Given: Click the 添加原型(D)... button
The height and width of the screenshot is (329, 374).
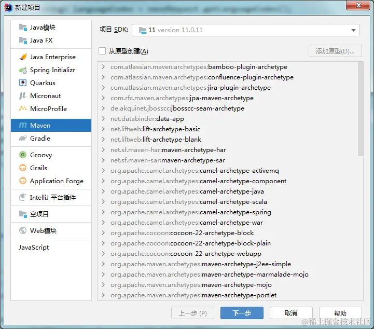Looking at the screenshot, I should [x=335, y=51].
